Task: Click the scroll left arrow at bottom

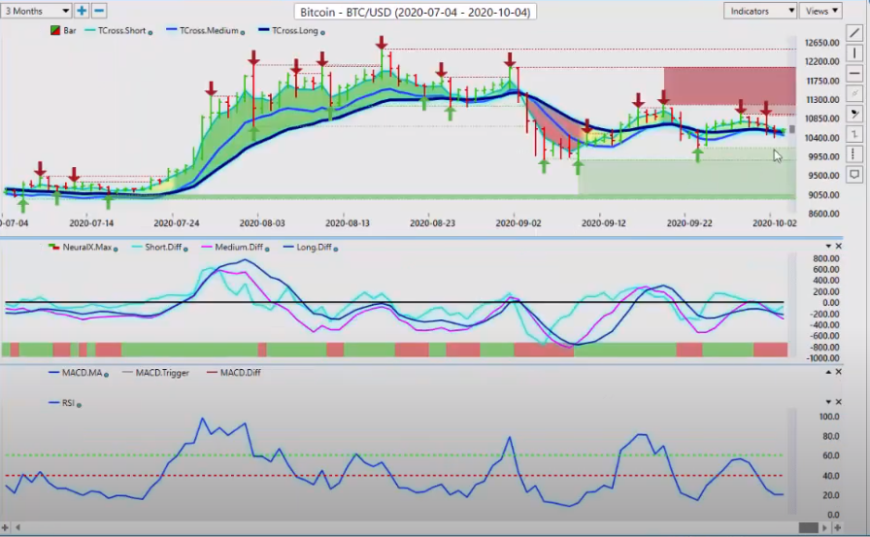Action: (x=17, y=527)
